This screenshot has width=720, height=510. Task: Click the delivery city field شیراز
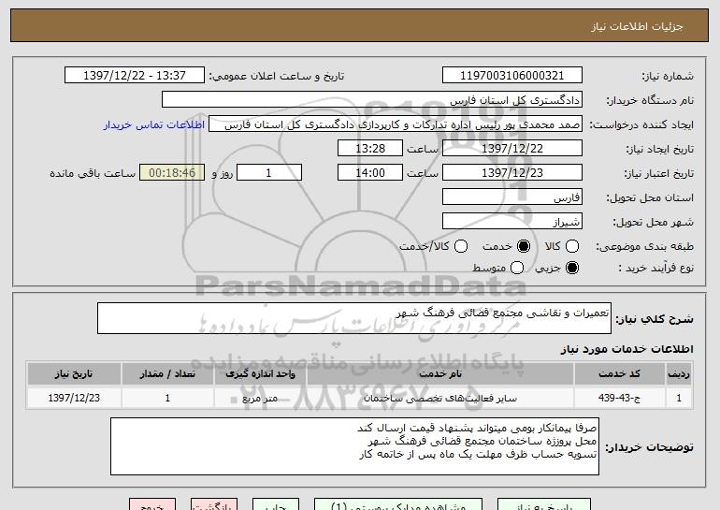pos(512,222)
